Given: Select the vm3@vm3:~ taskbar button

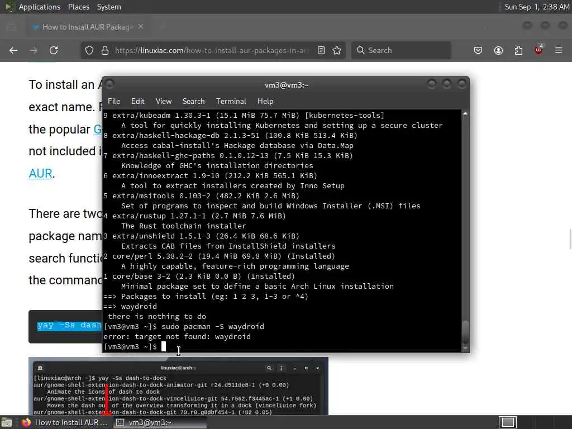Looking at the screenshot, I should (x=159, y=422).
